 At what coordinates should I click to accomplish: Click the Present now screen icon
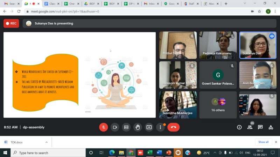pyautogui.click(x=149, y=127)
